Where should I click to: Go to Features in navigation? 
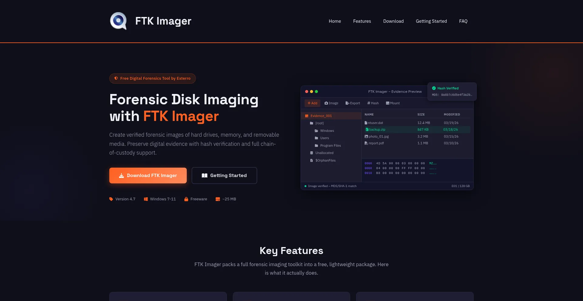[362, 21]
